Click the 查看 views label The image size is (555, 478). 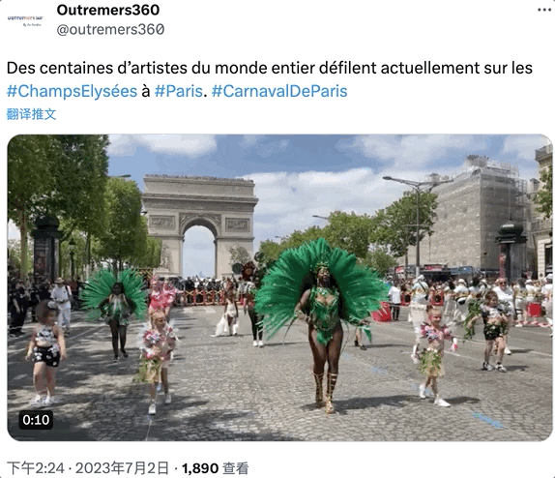pyautogui.click(x=236, y=468)
